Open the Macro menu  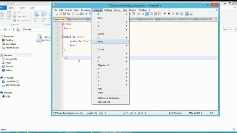coord(117,10)
